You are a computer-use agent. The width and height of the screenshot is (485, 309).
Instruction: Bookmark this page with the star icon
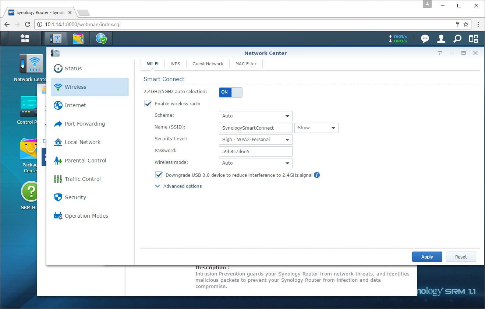[466, 24]
